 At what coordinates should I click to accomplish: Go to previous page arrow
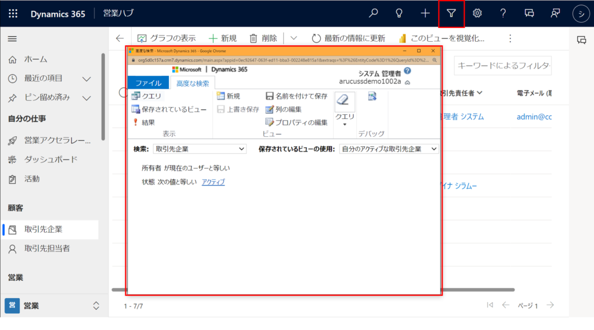[505, 305]
